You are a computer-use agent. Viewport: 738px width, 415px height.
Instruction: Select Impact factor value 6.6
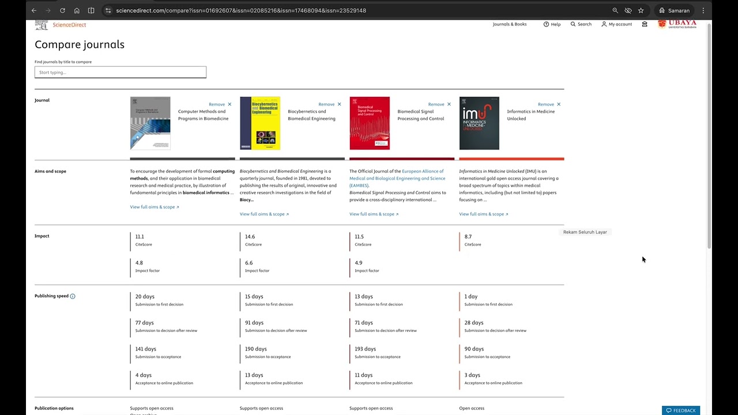(249, 263)
